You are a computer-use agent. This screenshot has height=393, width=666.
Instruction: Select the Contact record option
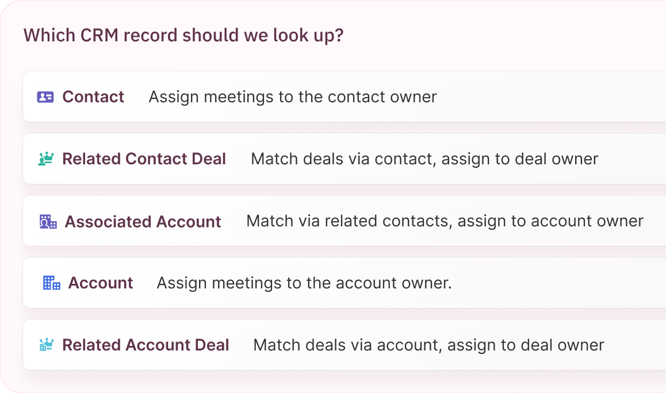coord(93,97)
